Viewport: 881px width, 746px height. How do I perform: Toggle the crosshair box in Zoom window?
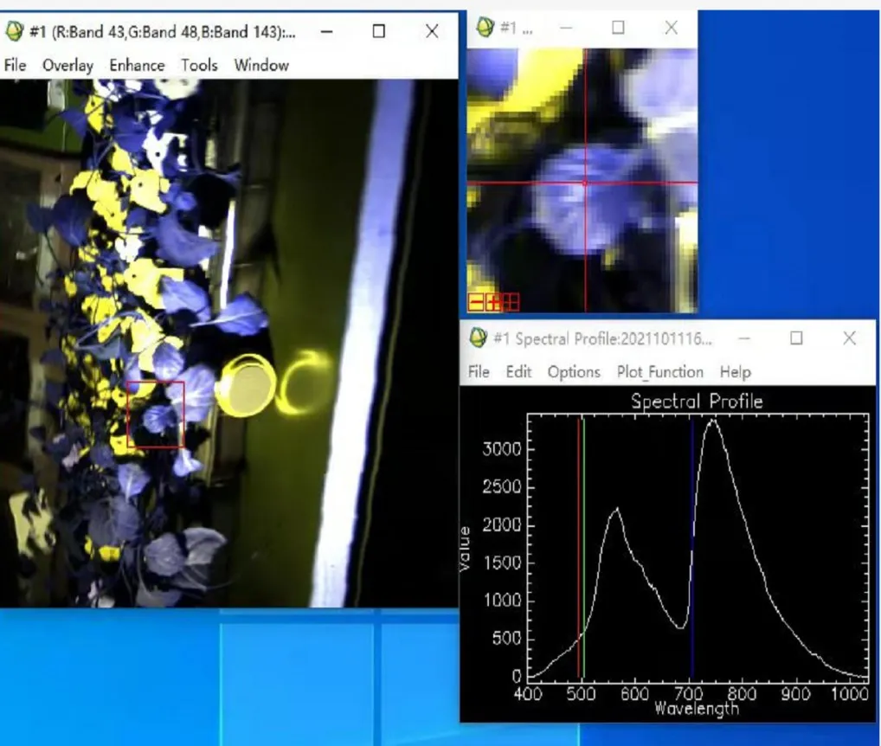coord(511,302)
